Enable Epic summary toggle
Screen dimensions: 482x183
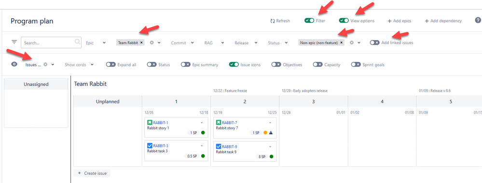185,65
